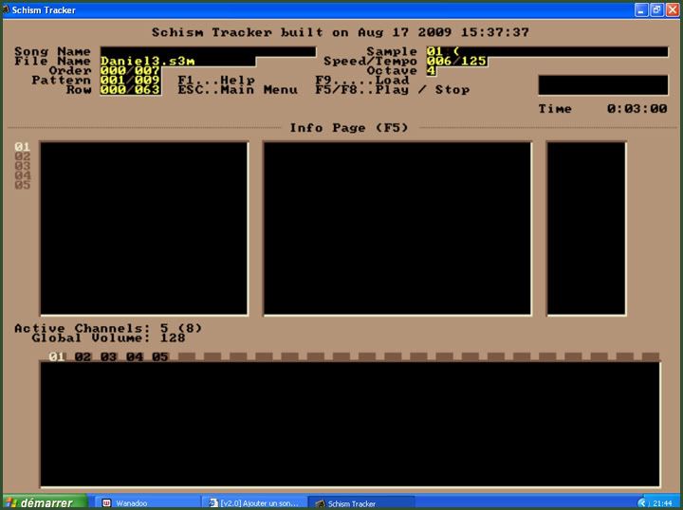
Task: Select channel 03 beside the upper-left info panel
Action: (22, 166)
